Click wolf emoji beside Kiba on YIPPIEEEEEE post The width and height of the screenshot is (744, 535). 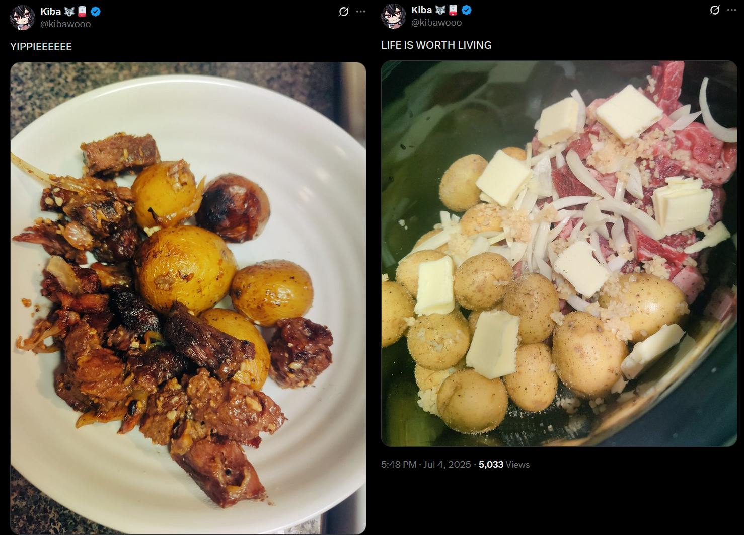pos(69,12)
